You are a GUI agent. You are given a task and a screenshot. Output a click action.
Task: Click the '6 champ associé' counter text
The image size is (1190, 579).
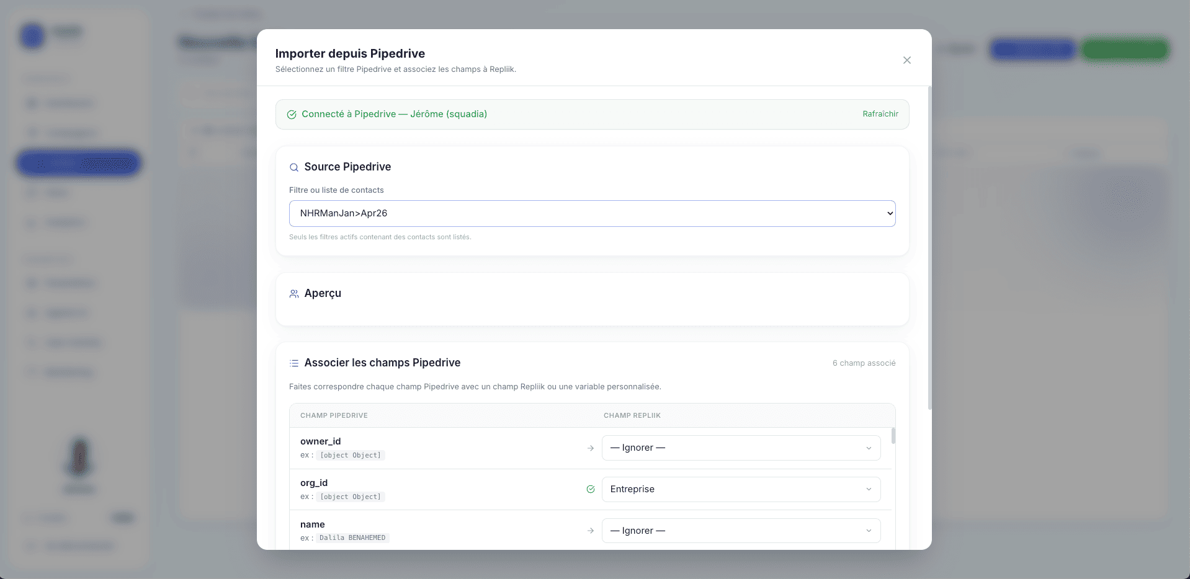pyautogui.click(x=864, y=363)
